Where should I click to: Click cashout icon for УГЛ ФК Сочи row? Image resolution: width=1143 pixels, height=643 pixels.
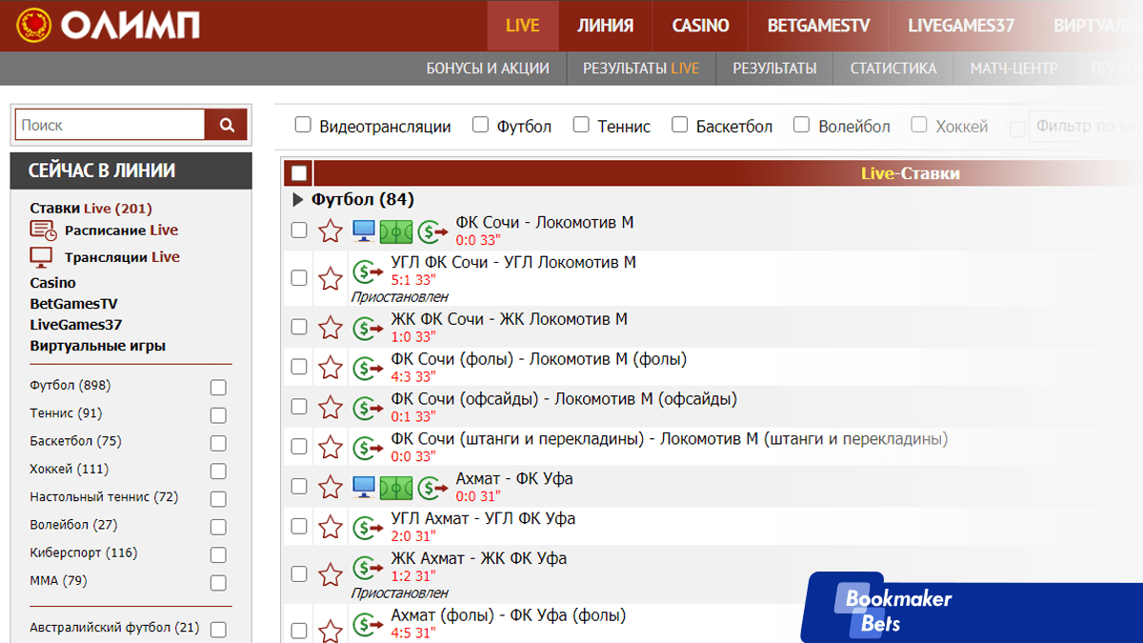pos(369,272)
